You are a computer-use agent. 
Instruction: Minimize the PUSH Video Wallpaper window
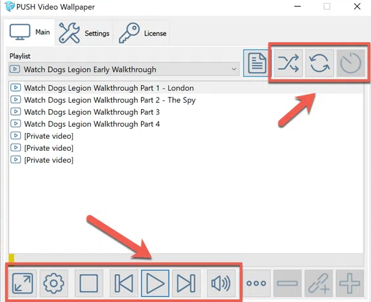(298, 6)
